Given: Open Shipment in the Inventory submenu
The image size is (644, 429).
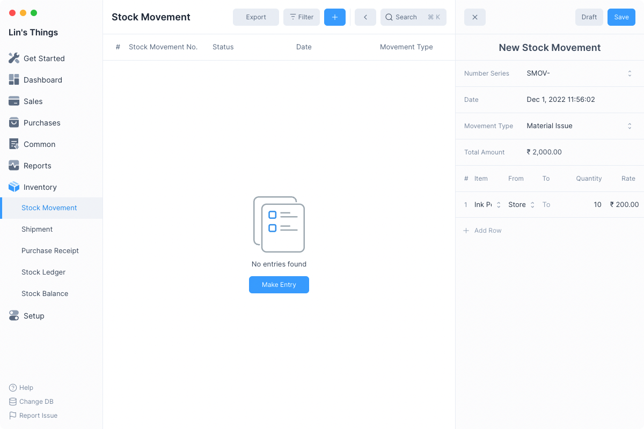Looking at the screenshot, I should pos(37,229).
